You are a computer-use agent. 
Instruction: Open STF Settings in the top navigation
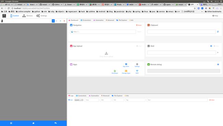pyautogui.click(x=42, y=16)
